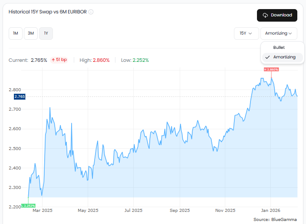Click the blue 2.765 current value label
306x224 pixels.
point(20,96)
